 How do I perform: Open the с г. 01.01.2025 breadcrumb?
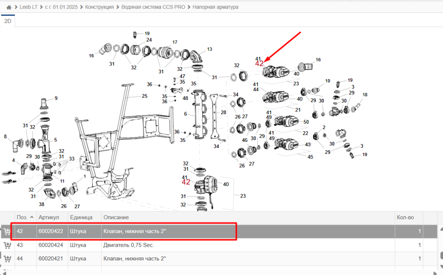[61, 7]
